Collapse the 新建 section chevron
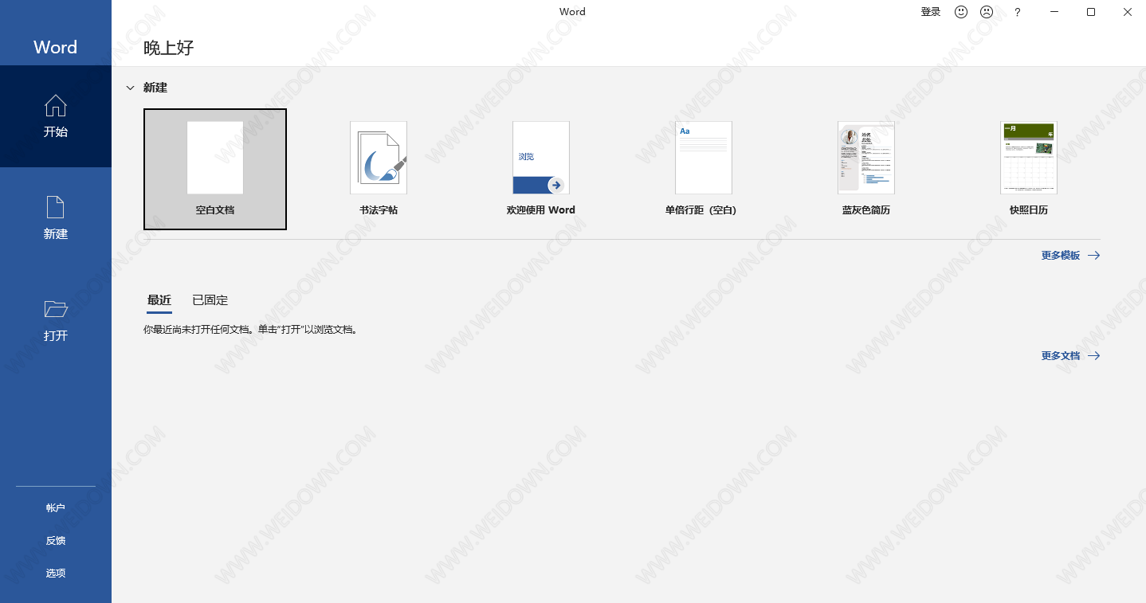 coord(130,88)
